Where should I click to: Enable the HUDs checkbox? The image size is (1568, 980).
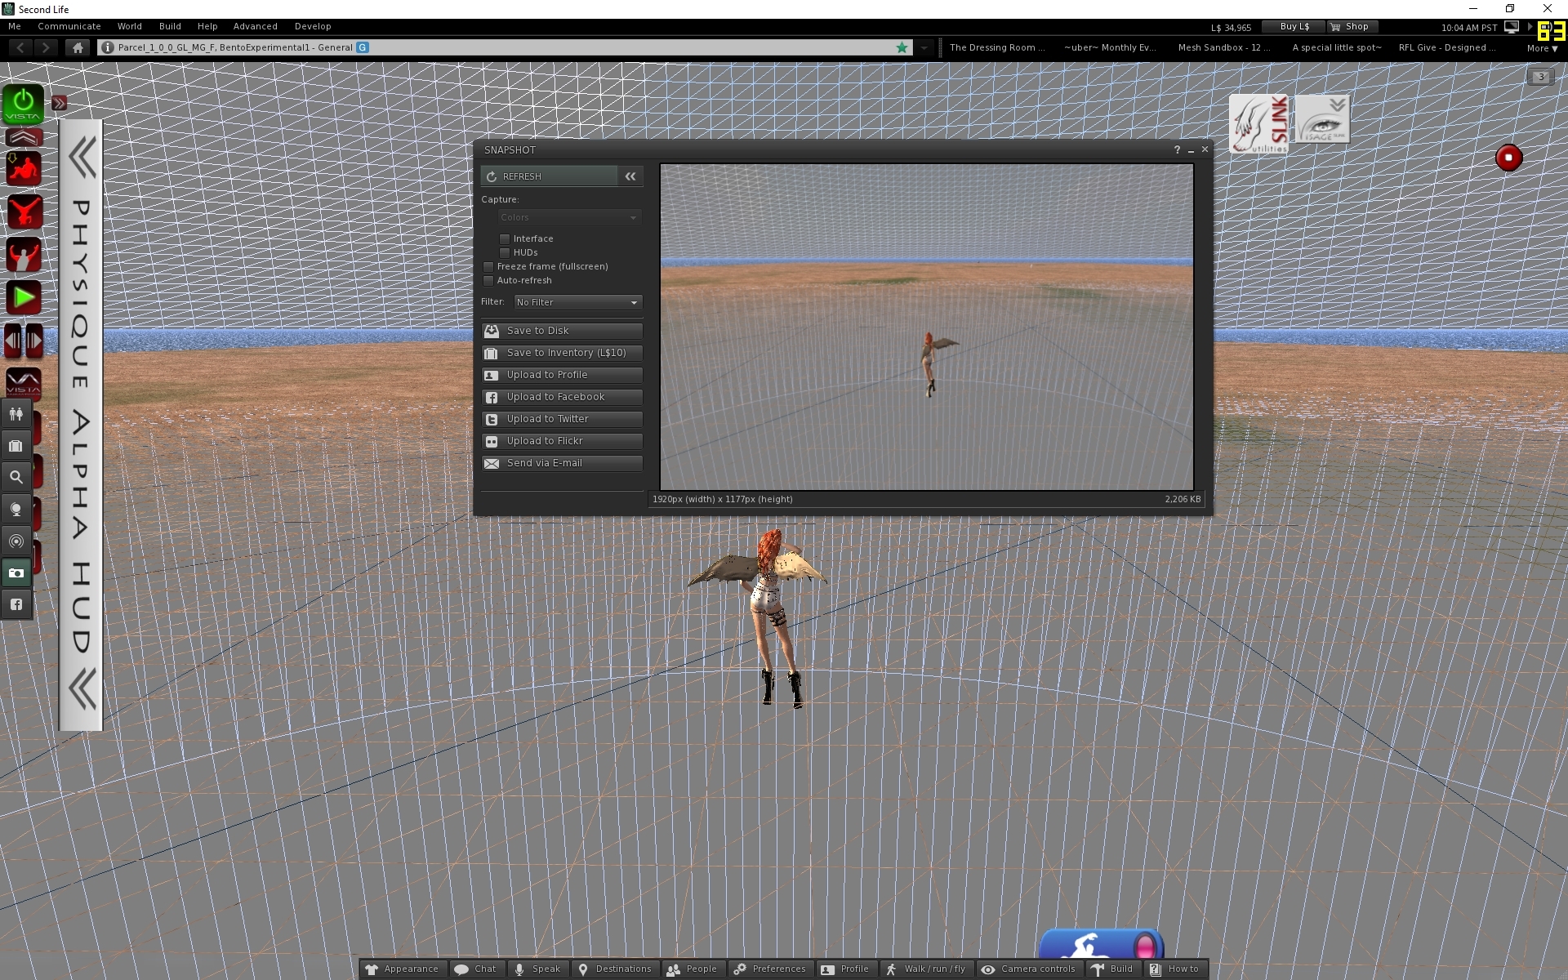(505, 252)
